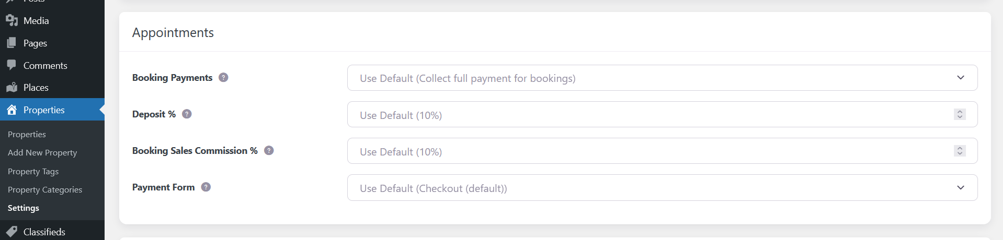Click the Properties house icon
Image resolution: width=1003 pixels, height=240 pixels.
(x=12, y=110)
